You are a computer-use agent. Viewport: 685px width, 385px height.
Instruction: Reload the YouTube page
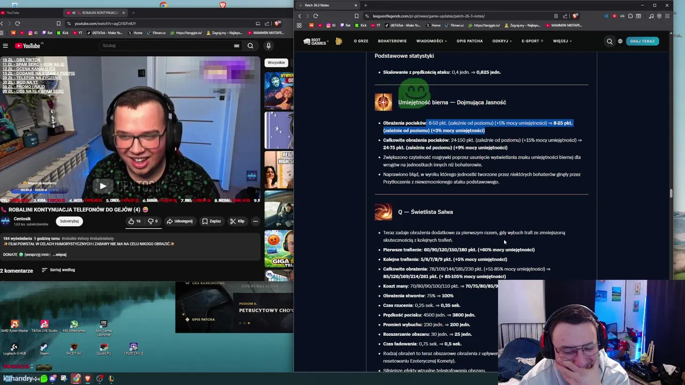coord(17,24)
